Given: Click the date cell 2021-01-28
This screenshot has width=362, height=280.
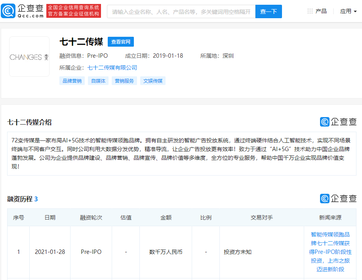Looking at the screenshot, I should (50, 252).
